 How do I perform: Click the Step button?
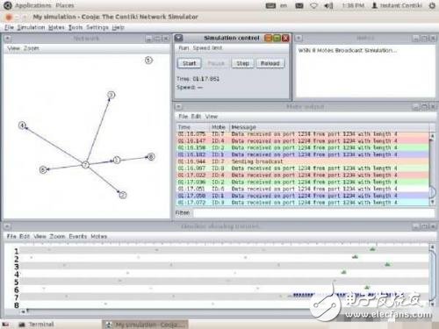242,63
